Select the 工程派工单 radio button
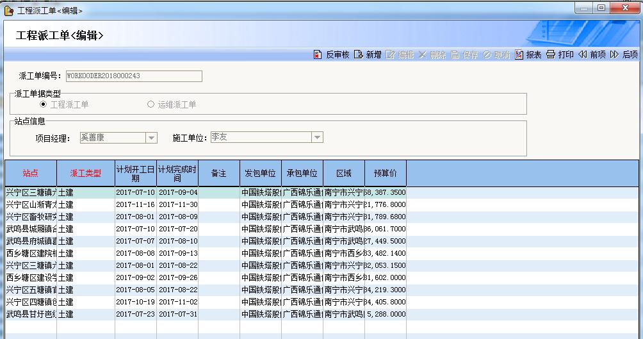643x339 pixels. (44, 104)
